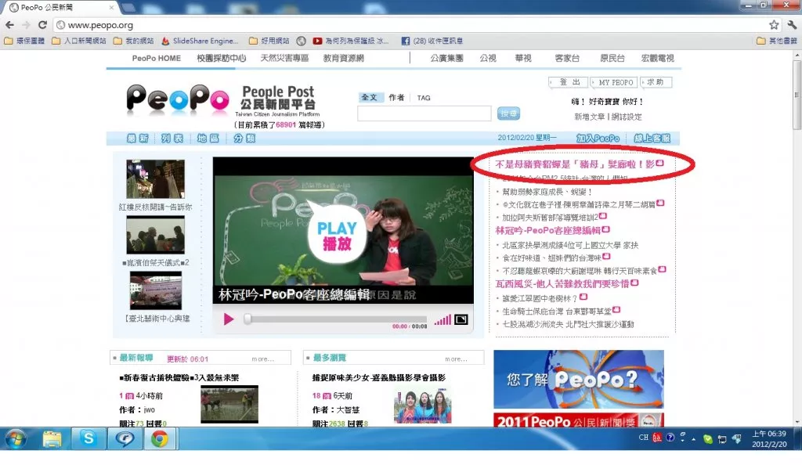The width and height of the screenshot is (802, 465).
Task: Click the 求助 help button
Action: point(656,82)
